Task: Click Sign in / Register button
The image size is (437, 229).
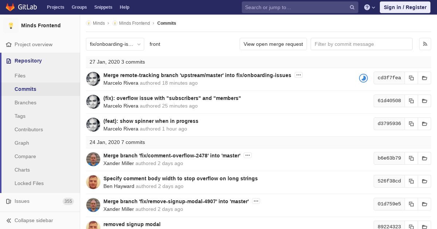Action: 405,7
